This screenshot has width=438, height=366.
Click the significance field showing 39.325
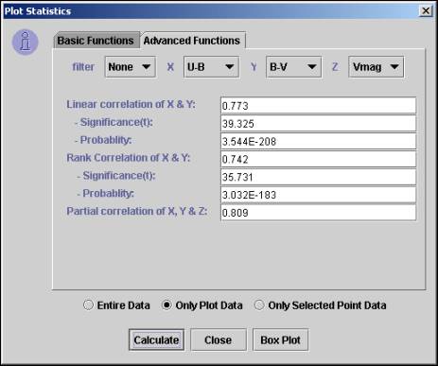[x=318, y=124]
